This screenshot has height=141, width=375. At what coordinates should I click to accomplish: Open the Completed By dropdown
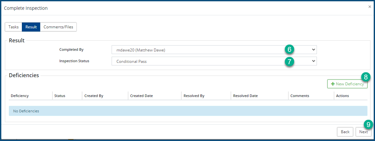[214, 50]
